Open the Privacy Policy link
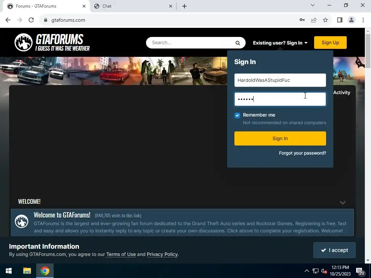 (x=162, y=254)
